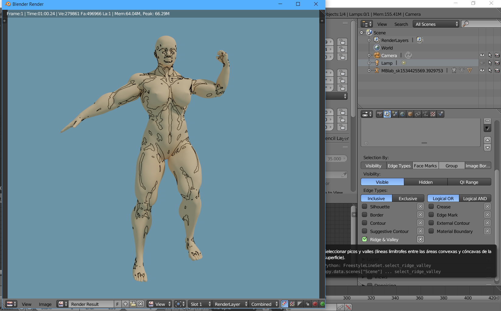The height and width of the screenshot is (311, 501).
Task: Open the All Scenes display mode dropdown
Action: pyautogui.click(x=436, y=24)
